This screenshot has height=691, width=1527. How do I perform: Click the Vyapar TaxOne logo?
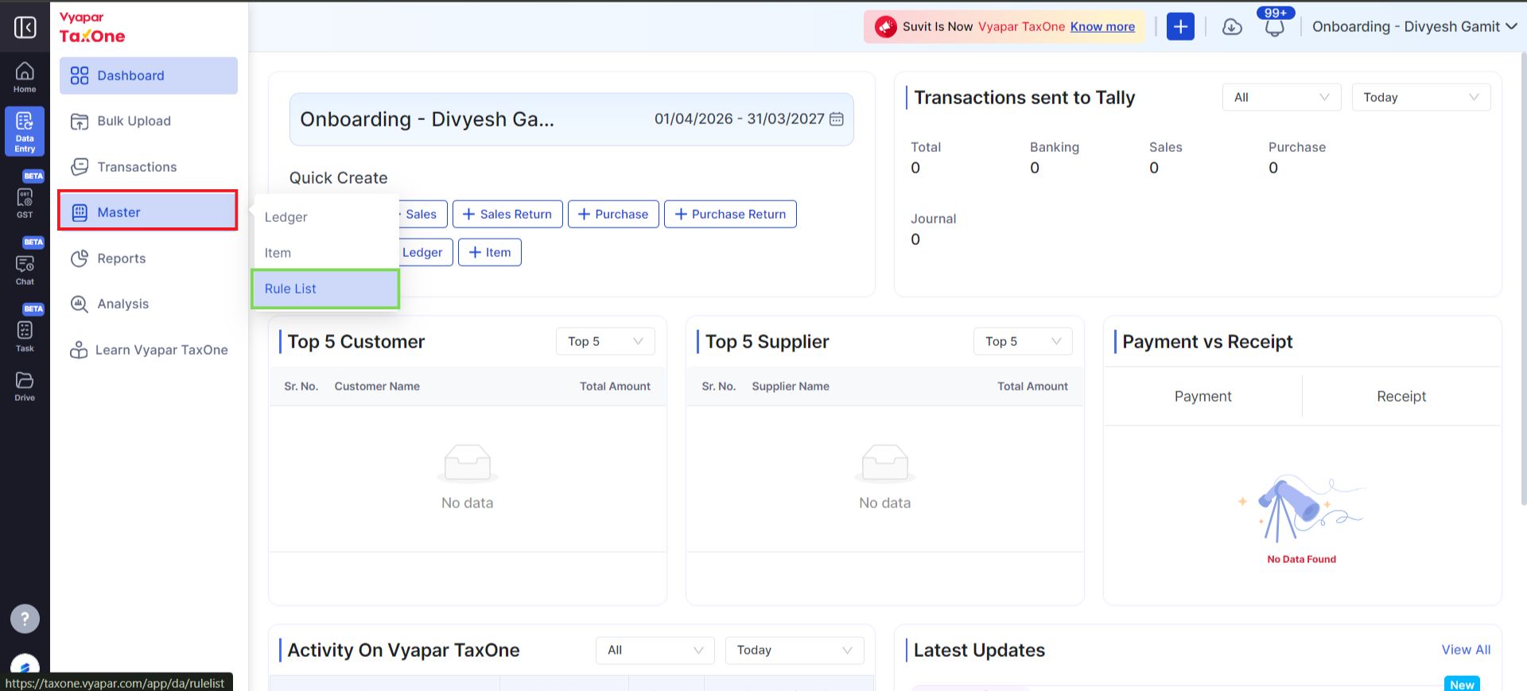tap(92, 27)
